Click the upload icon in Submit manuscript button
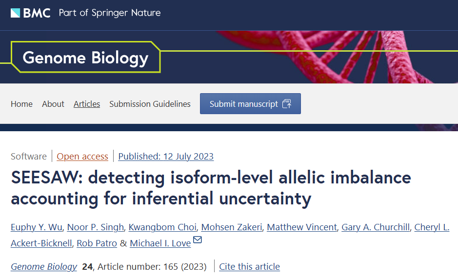Image resolution: width=458 pixels, height=280 pixels. [287, 103]
